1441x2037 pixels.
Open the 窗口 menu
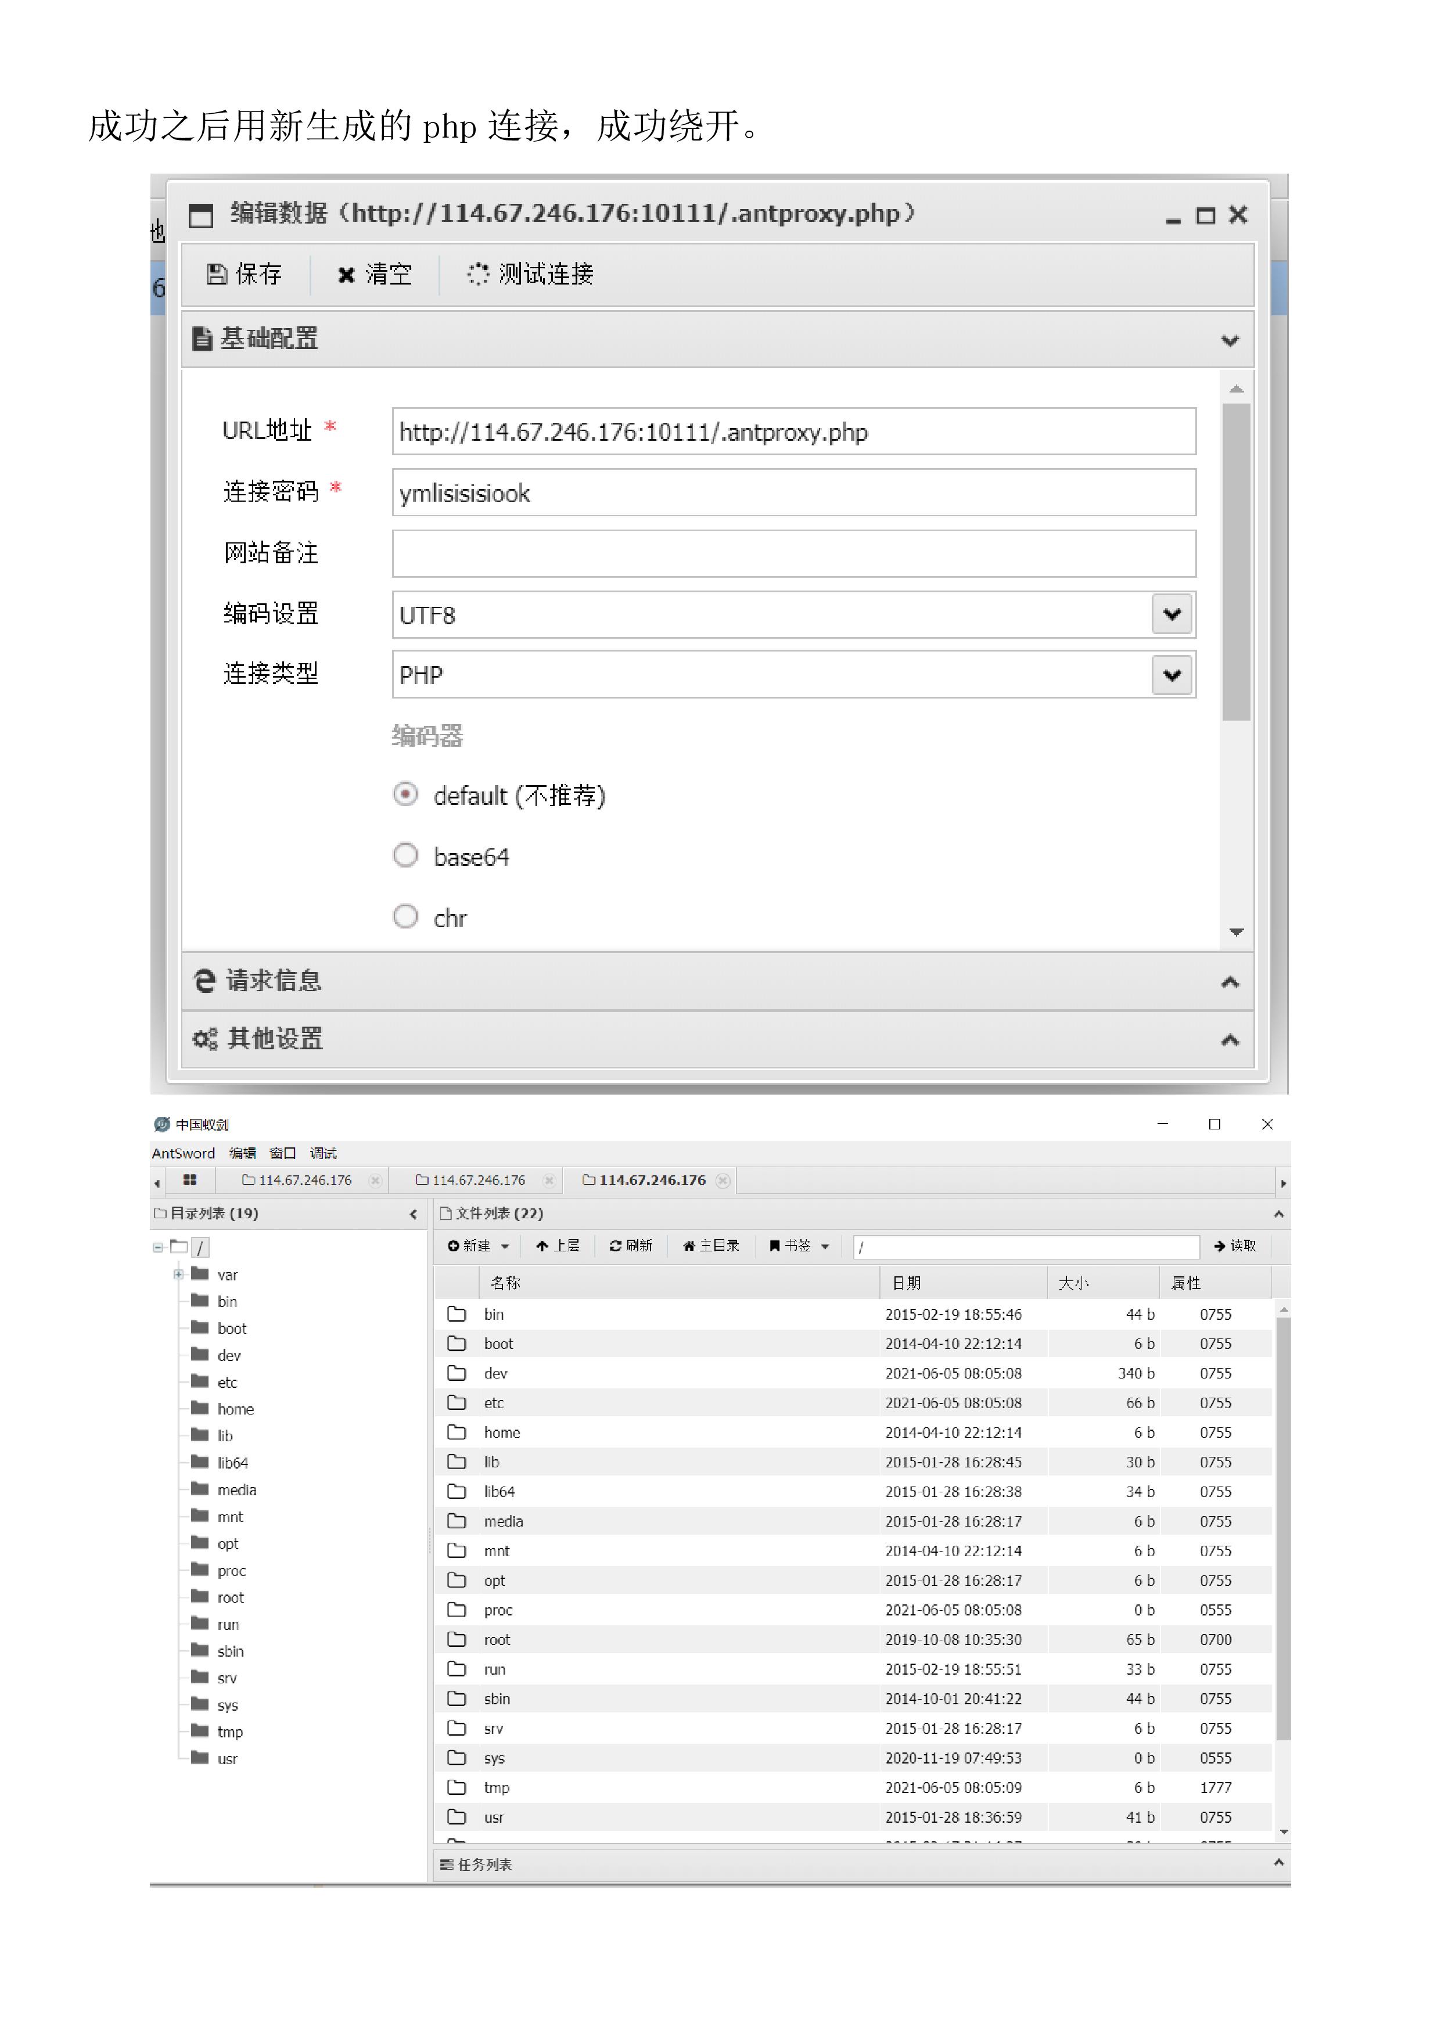(x=282, y=1153)
